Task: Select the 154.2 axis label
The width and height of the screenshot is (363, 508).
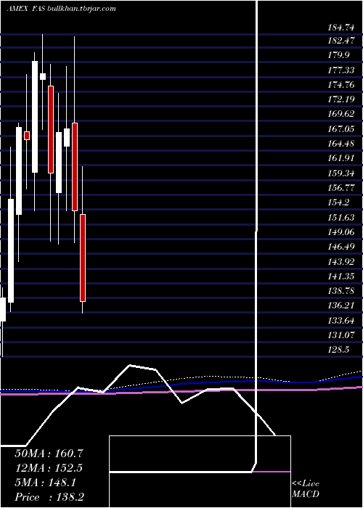Action: [339, 202]
